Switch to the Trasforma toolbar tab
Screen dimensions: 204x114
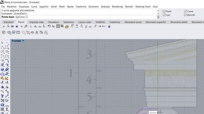pos(115,22)
